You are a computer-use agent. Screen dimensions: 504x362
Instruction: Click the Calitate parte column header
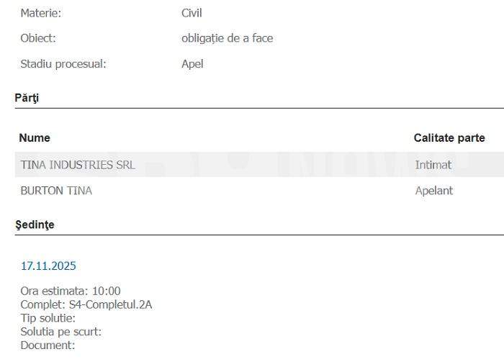(x=449, y=137)
